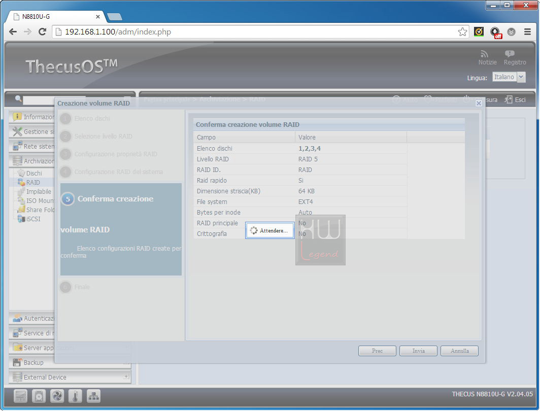Open a new browser tab
The image size is (540, 411).
(x=114, y=17)
